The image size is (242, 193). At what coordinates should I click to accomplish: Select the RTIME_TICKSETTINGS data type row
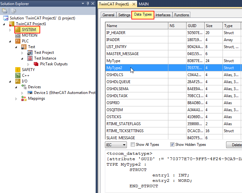point(173,131)
